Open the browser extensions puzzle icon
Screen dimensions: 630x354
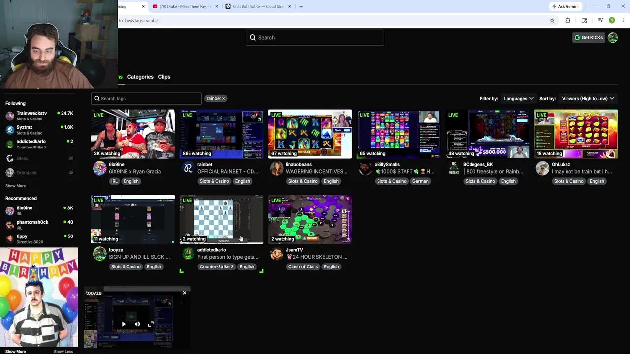[567, 20]
